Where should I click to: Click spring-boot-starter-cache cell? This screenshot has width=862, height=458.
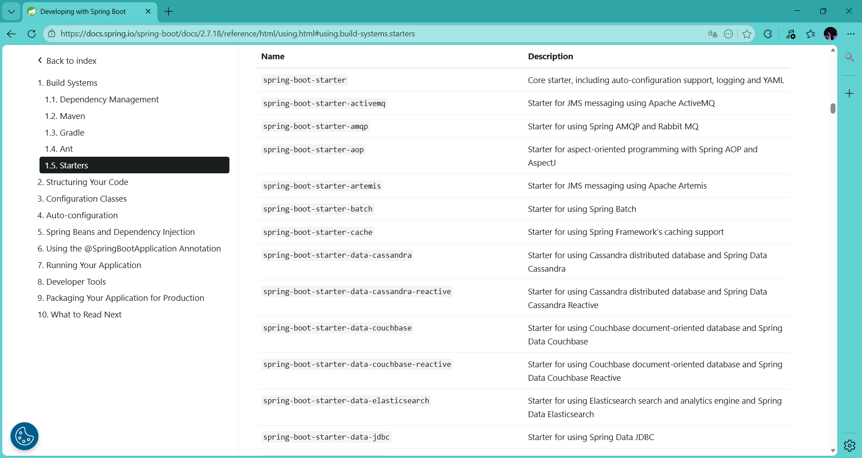point(318,232)
